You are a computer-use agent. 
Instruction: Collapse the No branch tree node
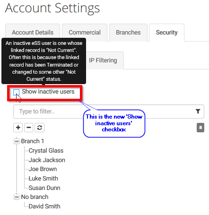coord(17,197)
